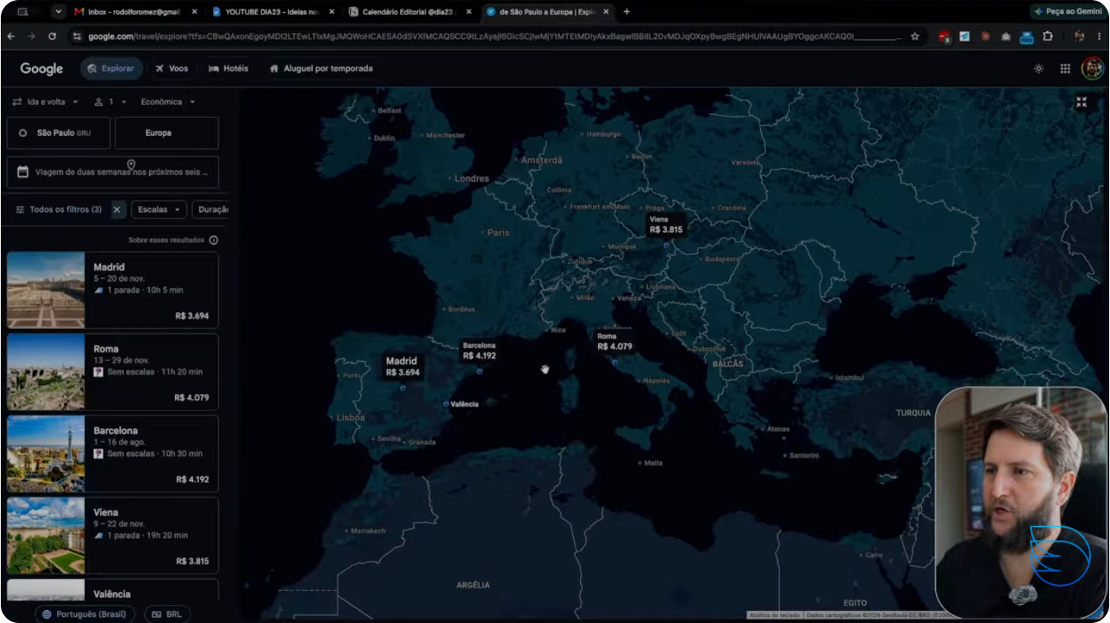Viewport: 1110px width, 623px height.
Task: Open Todos os filtros (3)
Action: (59, 210)
